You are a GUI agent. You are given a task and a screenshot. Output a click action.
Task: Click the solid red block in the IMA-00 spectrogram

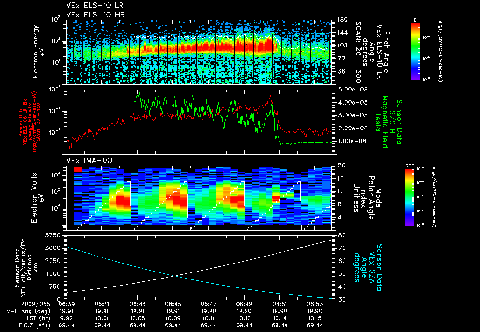pos(78,169)
